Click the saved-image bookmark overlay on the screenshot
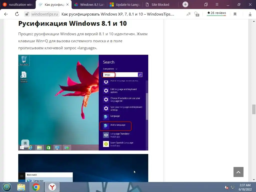256x192 pixels. [x=25, y=143]
